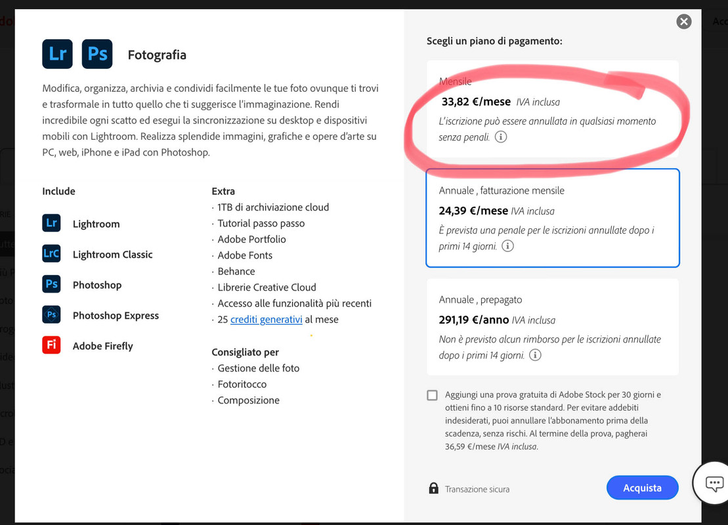Image resolution: width=728 pixels, height=525 pixels.
Task: Select Annuale, fatturazione mensile plan
Action: (553, 218)
